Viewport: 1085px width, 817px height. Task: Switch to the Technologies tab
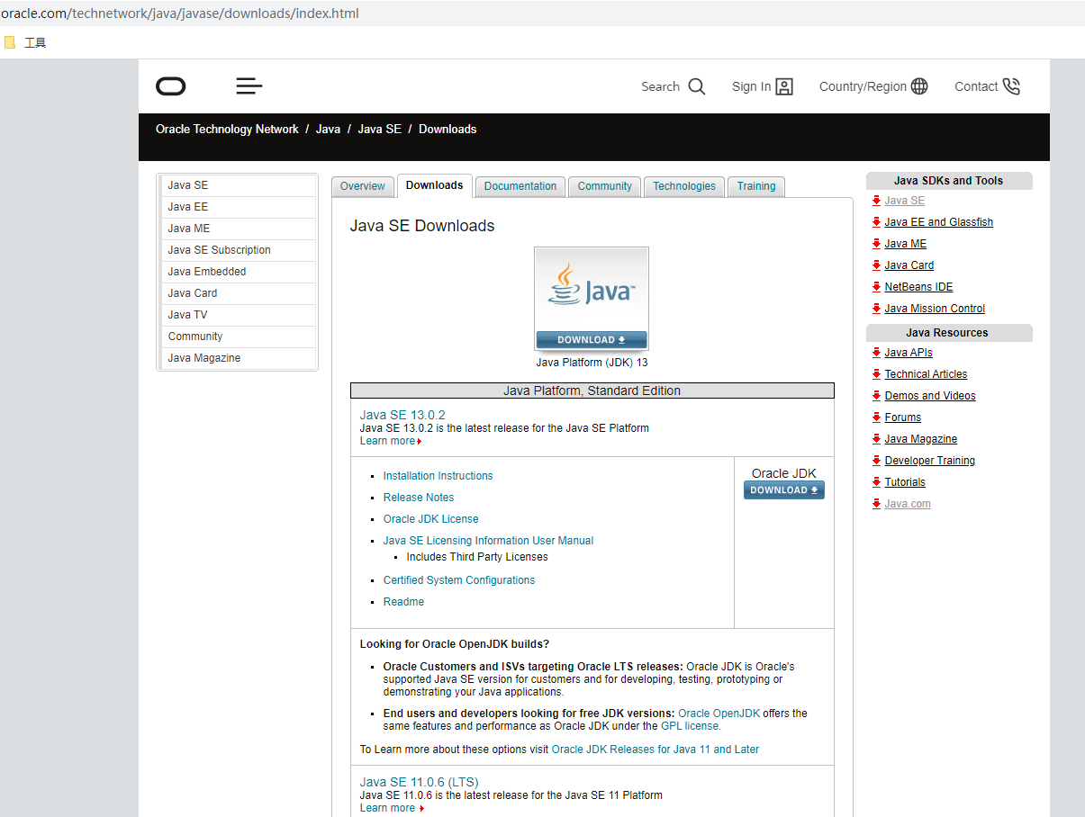684,186
